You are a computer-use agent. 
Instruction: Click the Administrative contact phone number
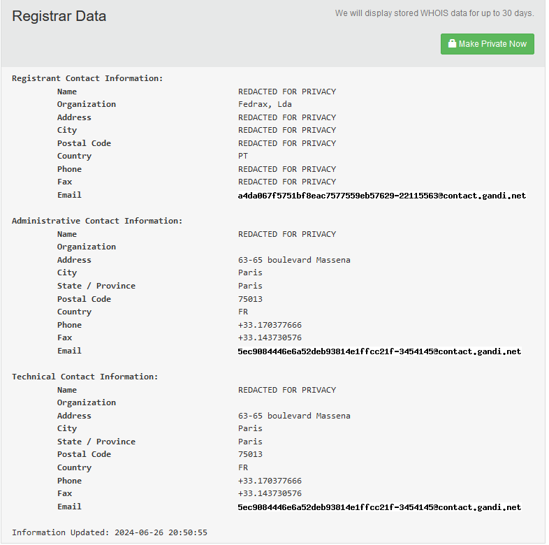(270, 325)
